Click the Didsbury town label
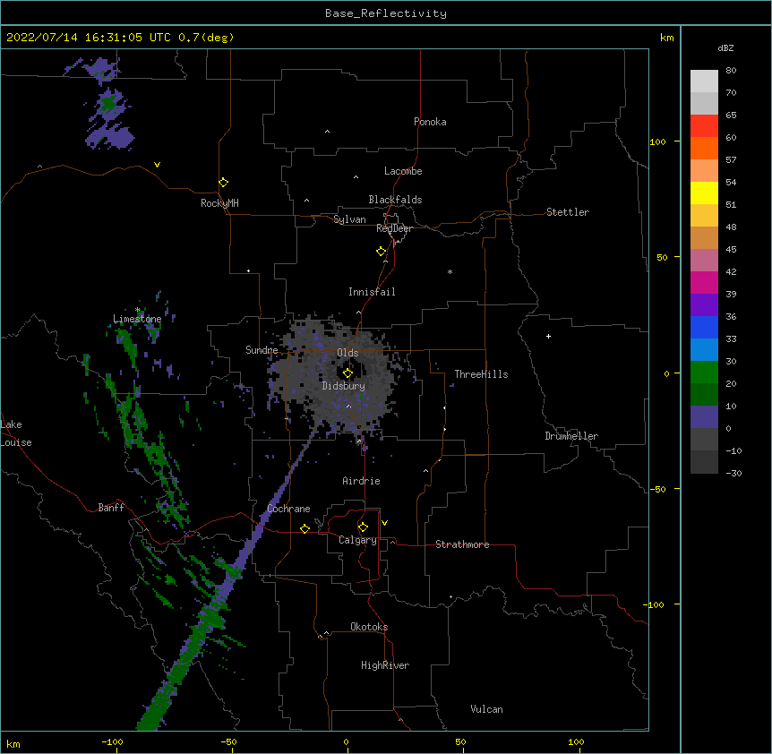This screenshot has height=754, width=772. 344,386
